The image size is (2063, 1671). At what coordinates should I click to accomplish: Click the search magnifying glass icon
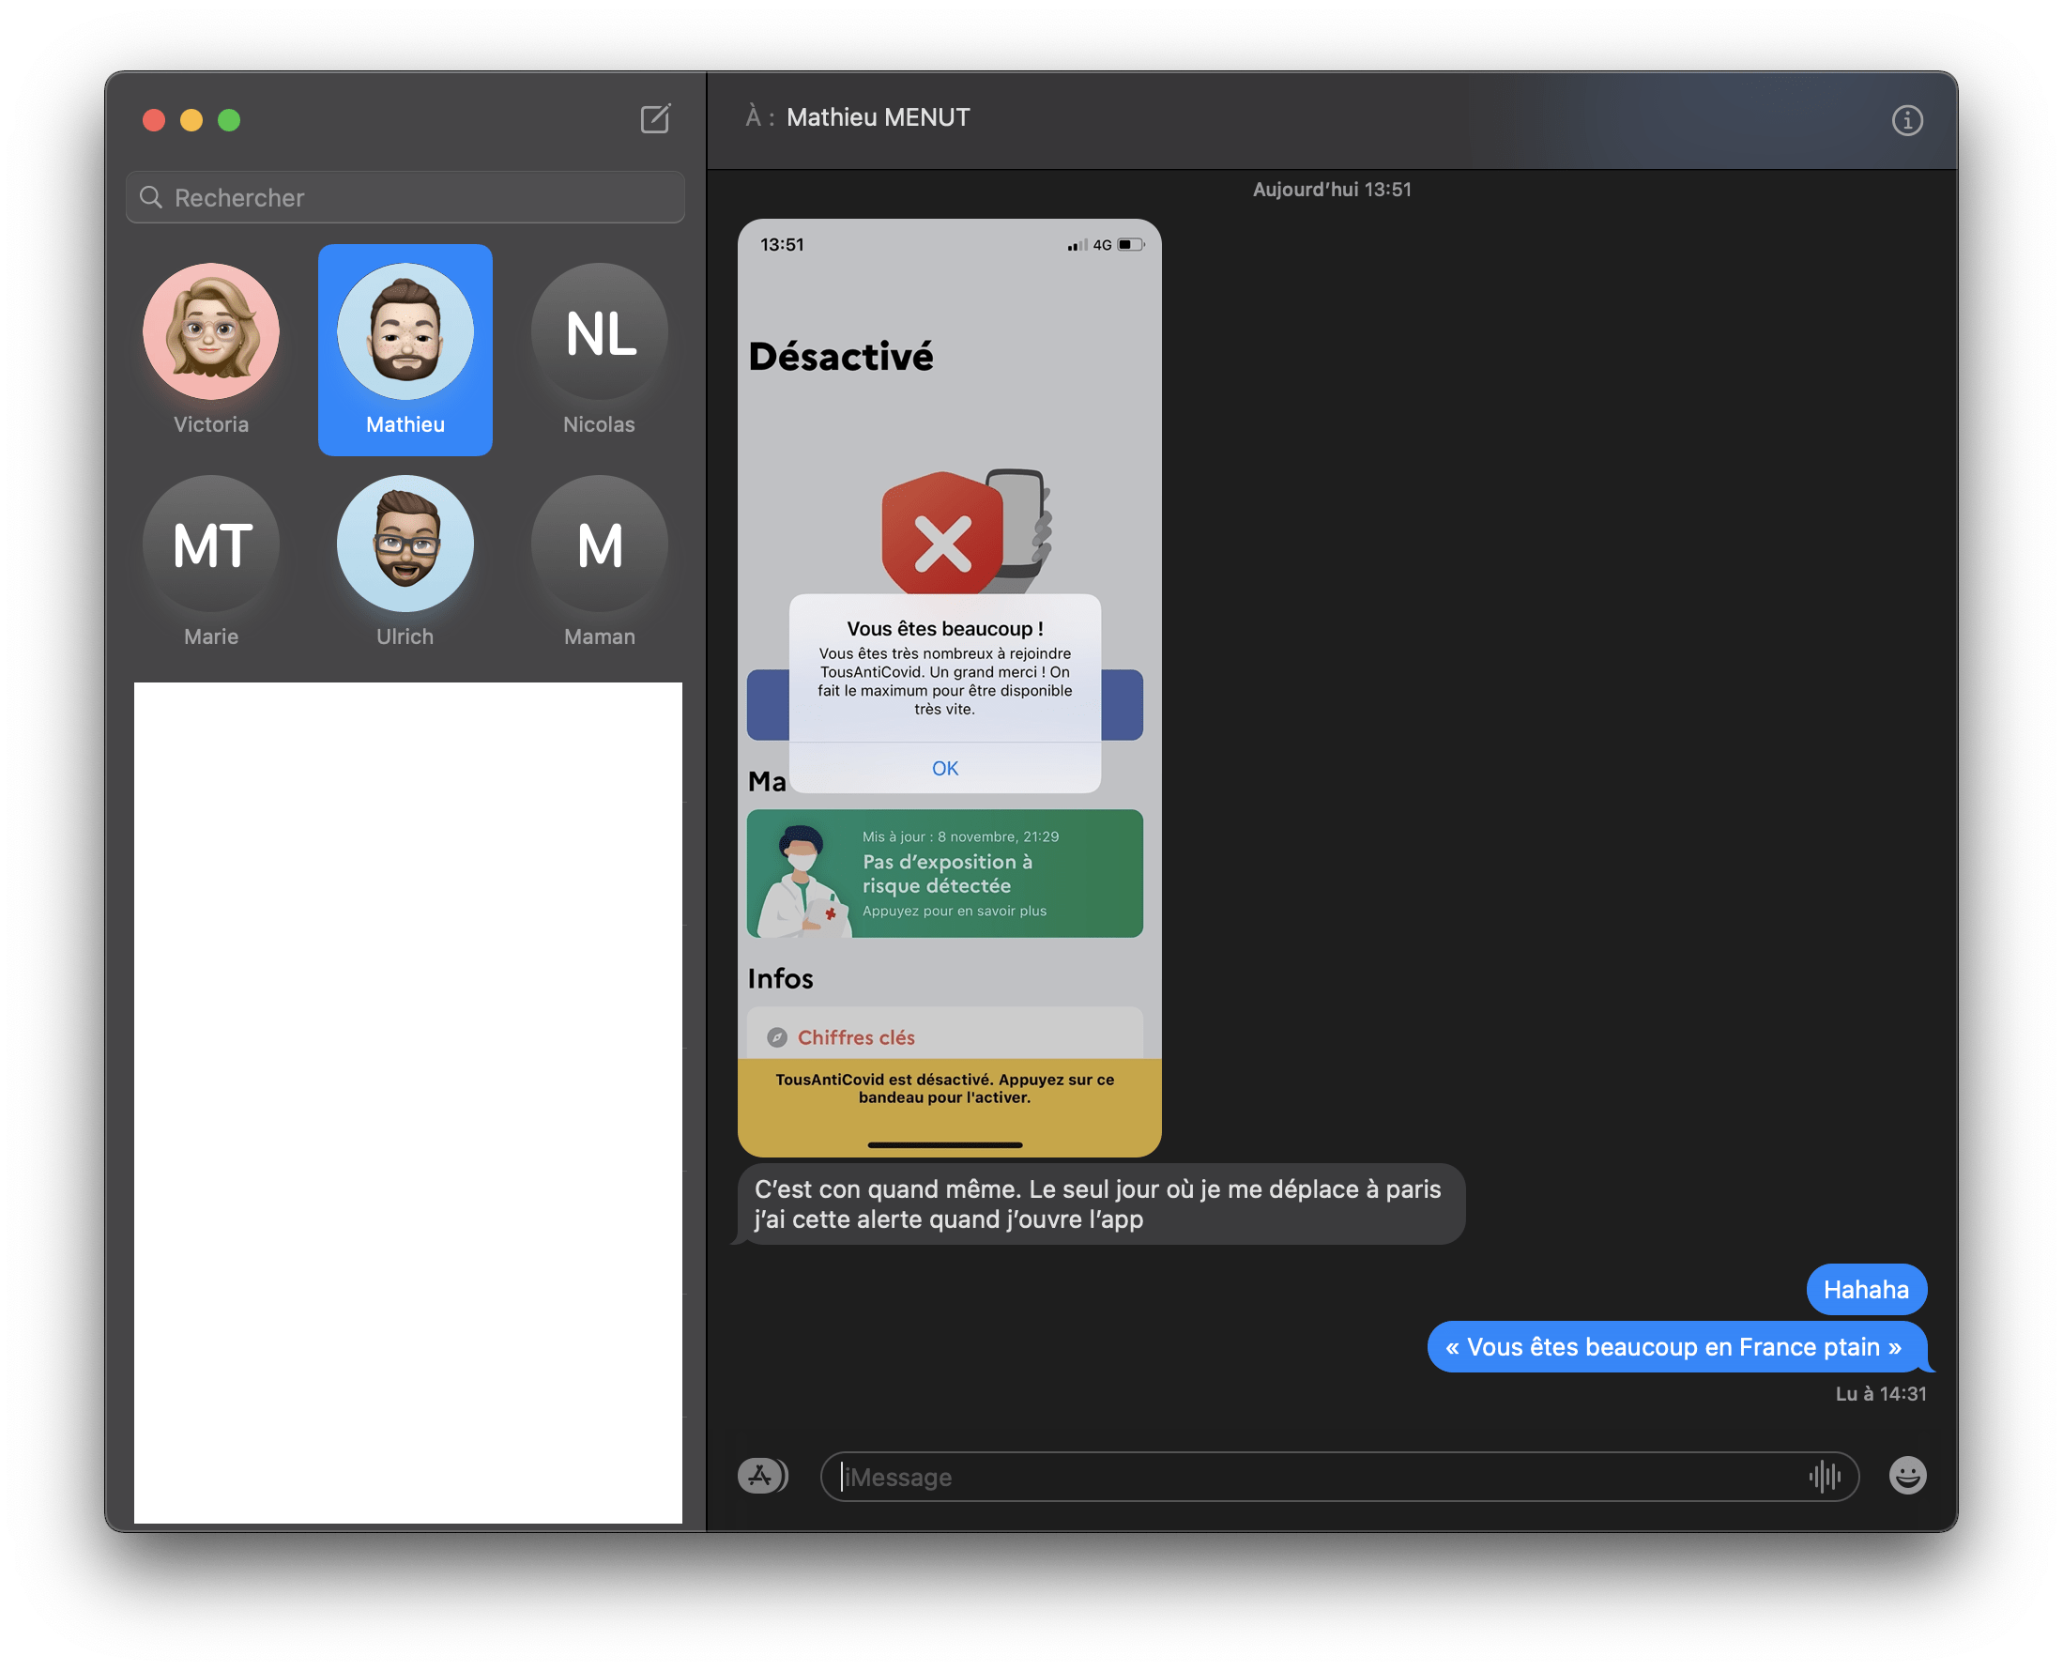point(151,197)
